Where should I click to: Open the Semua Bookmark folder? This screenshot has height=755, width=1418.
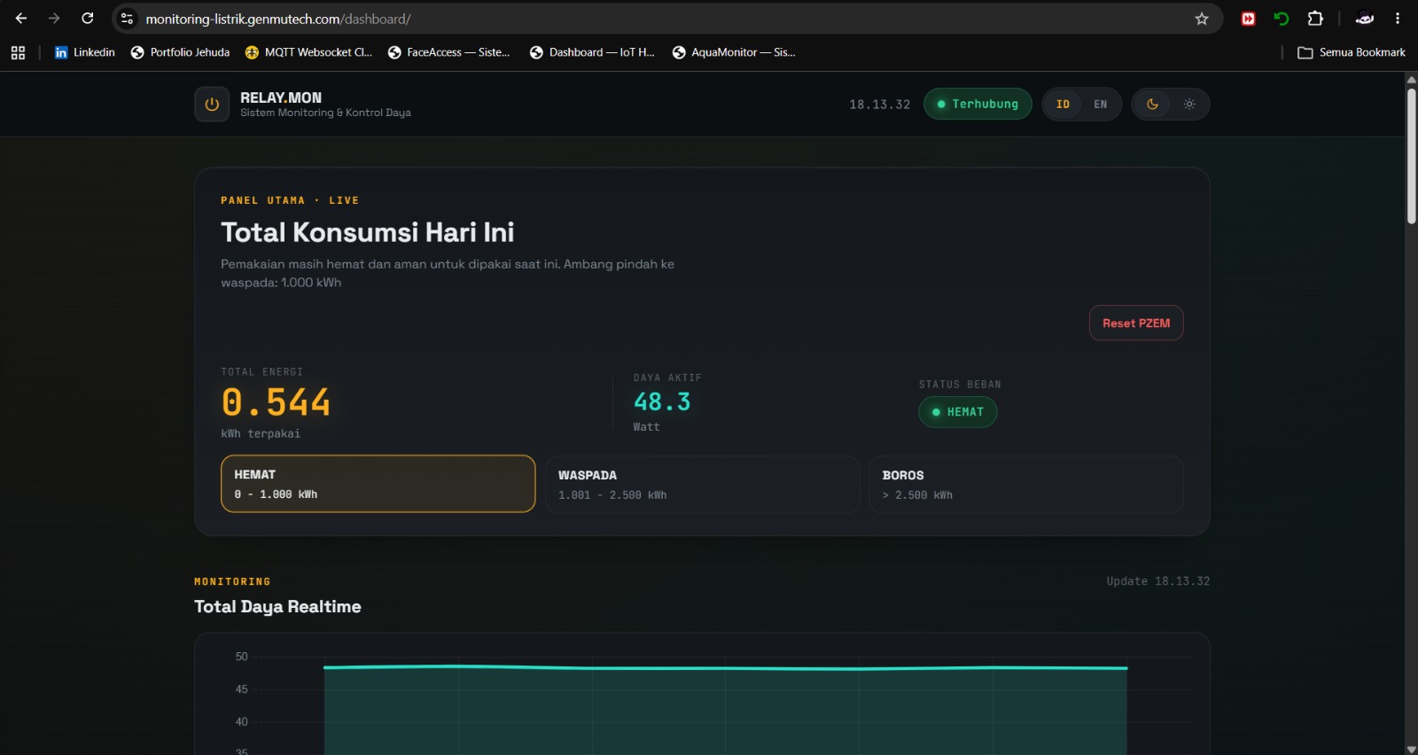click(x=1352, y=52)
